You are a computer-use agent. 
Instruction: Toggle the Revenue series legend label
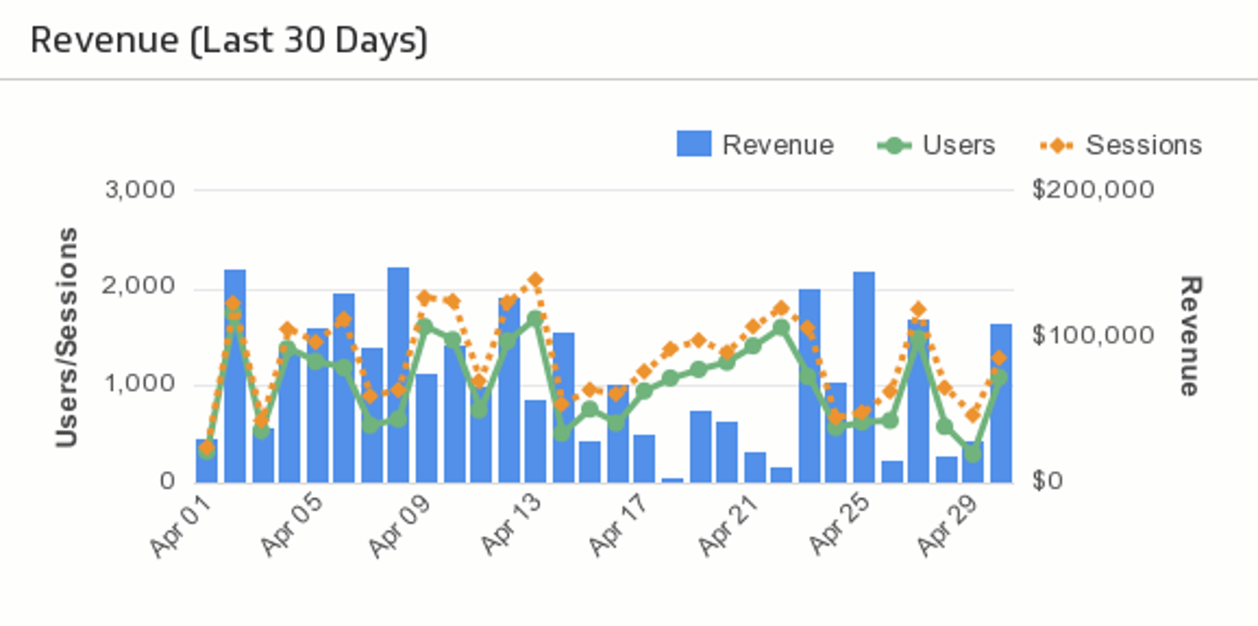point(777,145)
